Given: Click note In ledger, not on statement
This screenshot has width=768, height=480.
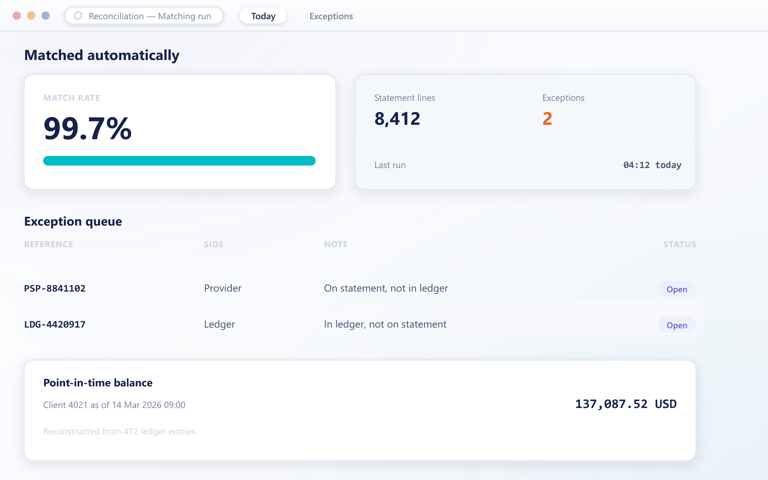Looking at the screenshot, I should [385, 324].
